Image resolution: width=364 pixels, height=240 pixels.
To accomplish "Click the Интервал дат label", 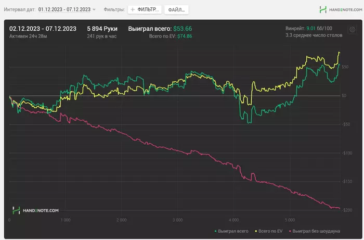I will (20, 9).
